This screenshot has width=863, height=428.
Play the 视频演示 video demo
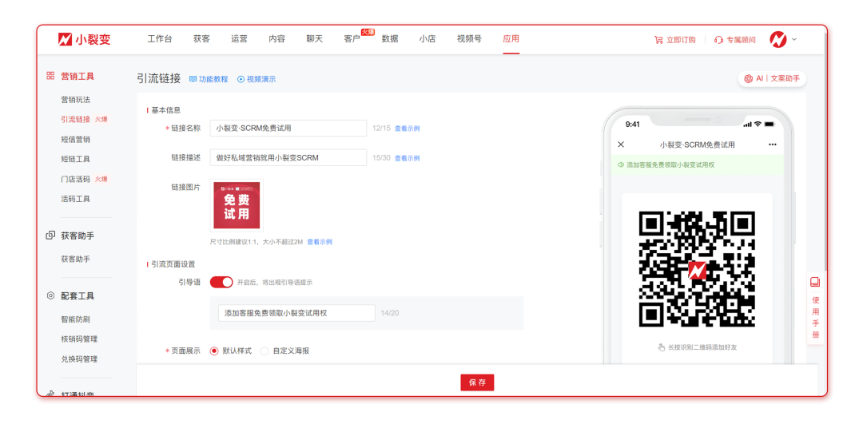coord(241,79)
